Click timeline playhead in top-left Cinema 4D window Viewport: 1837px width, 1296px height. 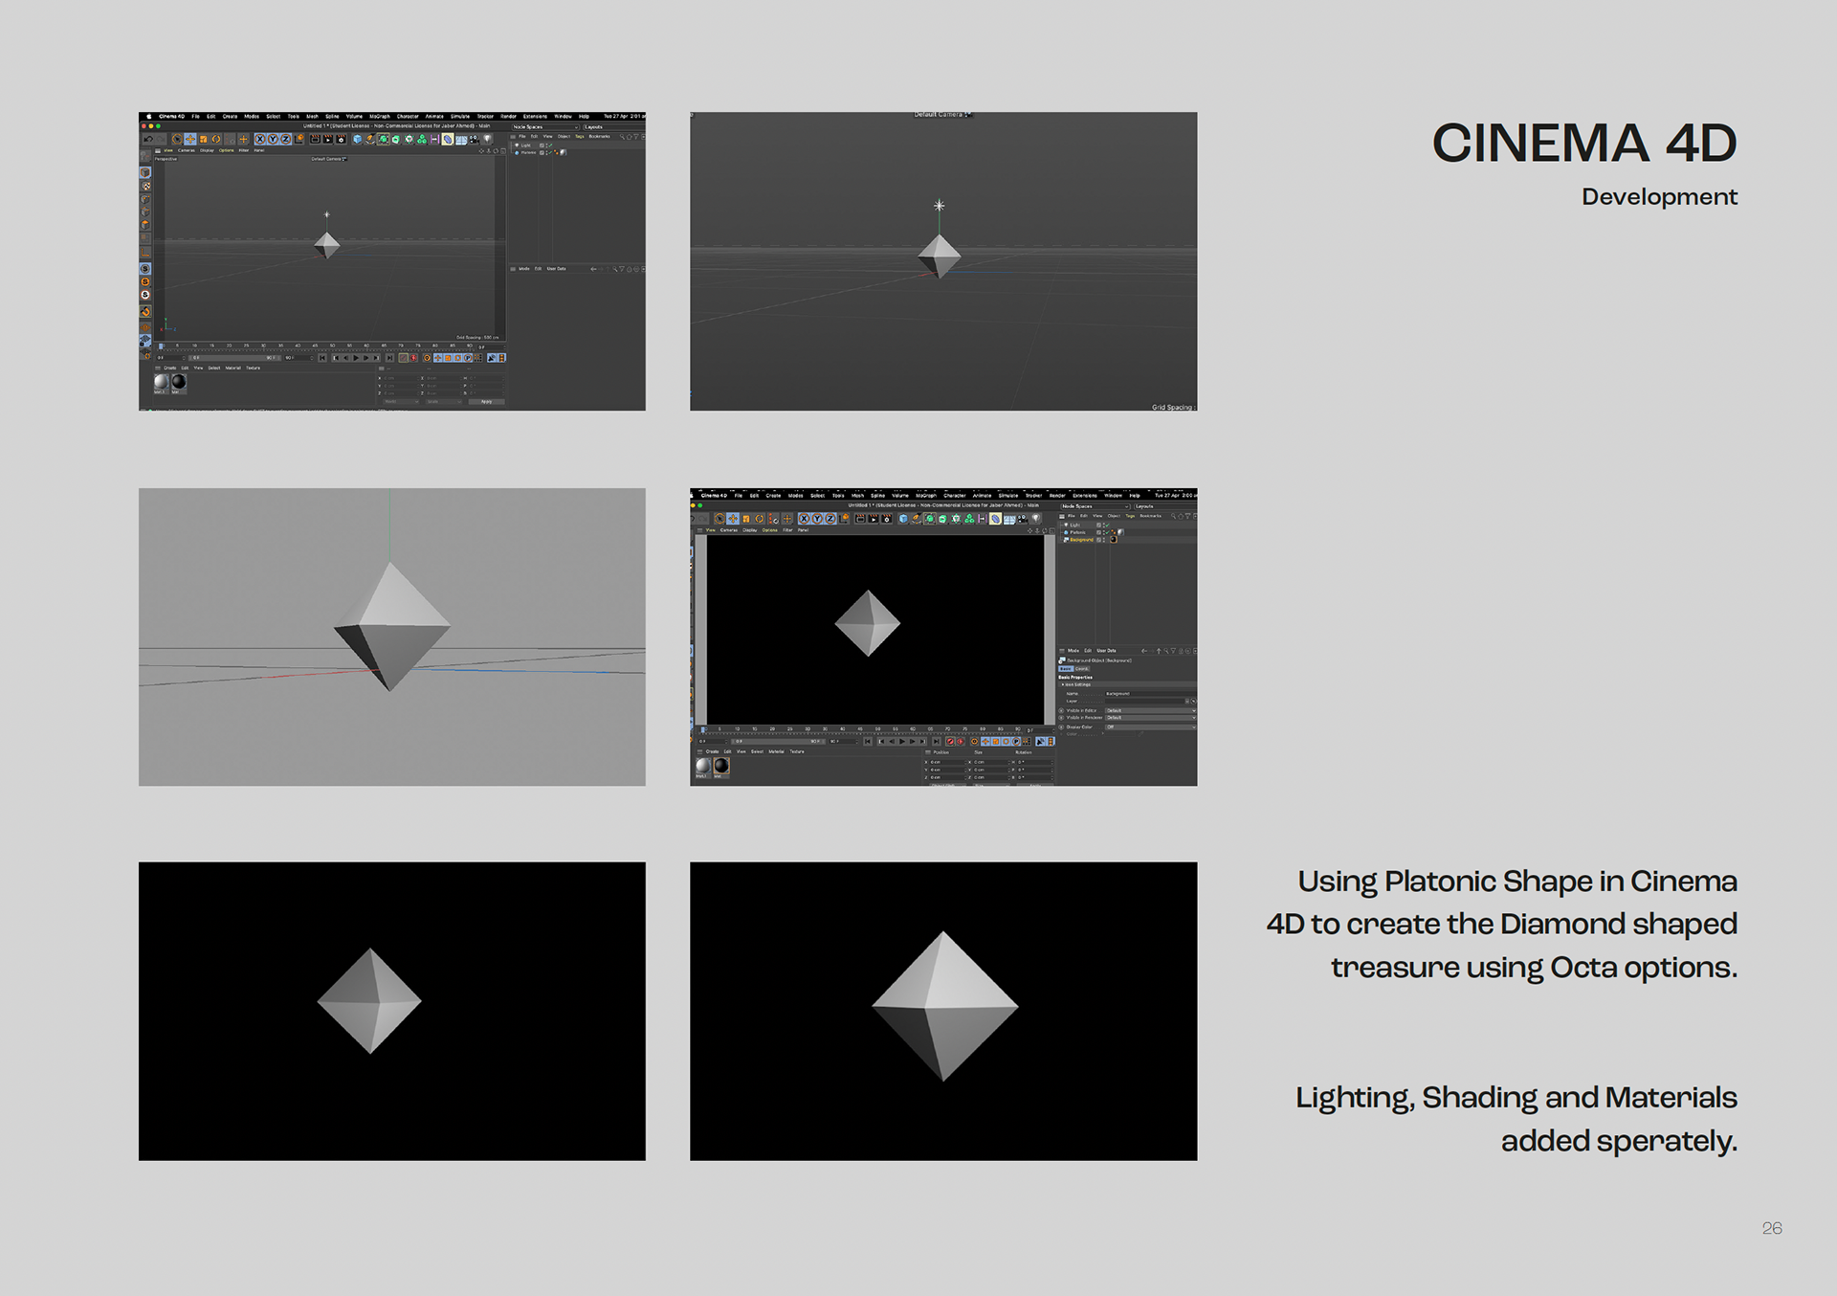tap(161, 346)
